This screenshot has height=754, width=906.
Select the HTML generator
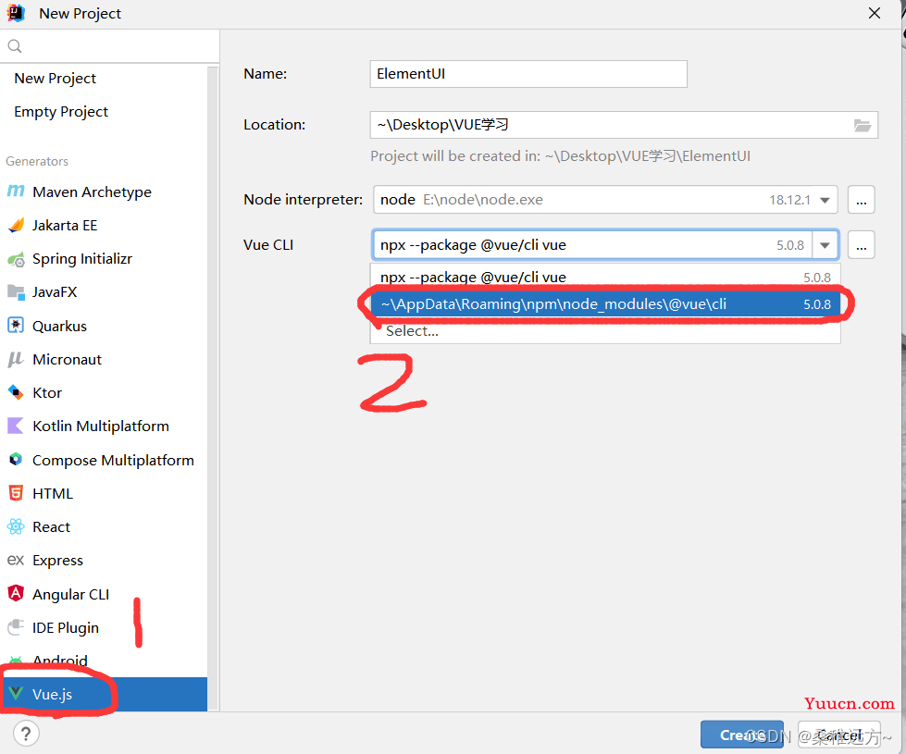(x=104, y=493)
